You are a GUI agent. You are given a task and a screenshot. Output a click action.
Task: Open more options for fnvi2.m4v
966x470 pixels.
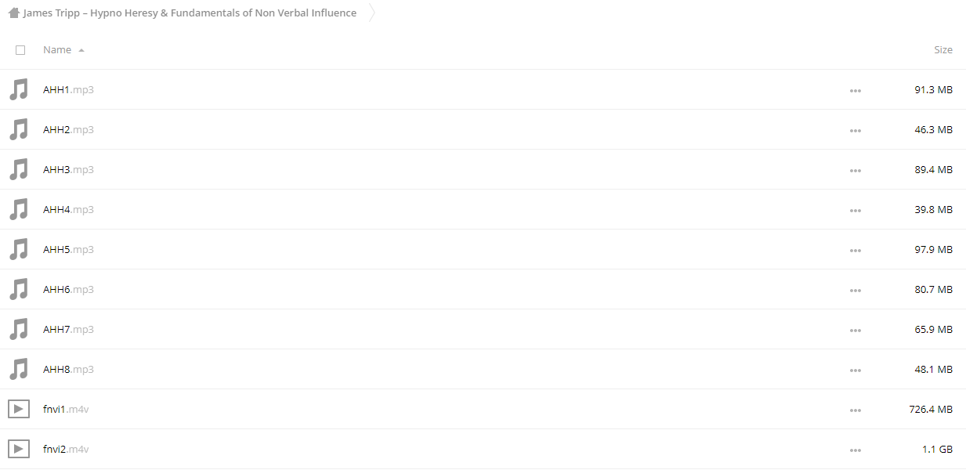coord(855,450)
